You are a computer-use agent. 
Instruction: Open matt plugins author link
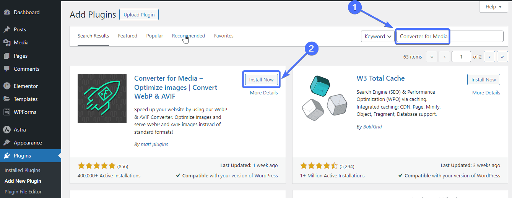[x=154, y=144]
